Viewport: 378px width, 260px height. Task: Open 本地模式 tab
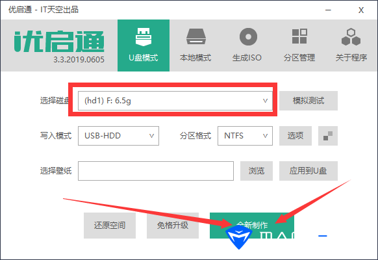[195, 45]
